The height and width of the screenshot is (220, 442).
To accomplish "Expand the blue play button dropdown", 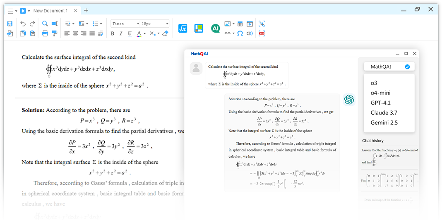I will click(x=29, y=11).
